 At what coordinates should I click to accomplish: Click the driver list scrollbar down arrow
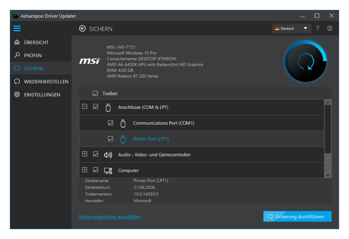click(x=327, y=175)
